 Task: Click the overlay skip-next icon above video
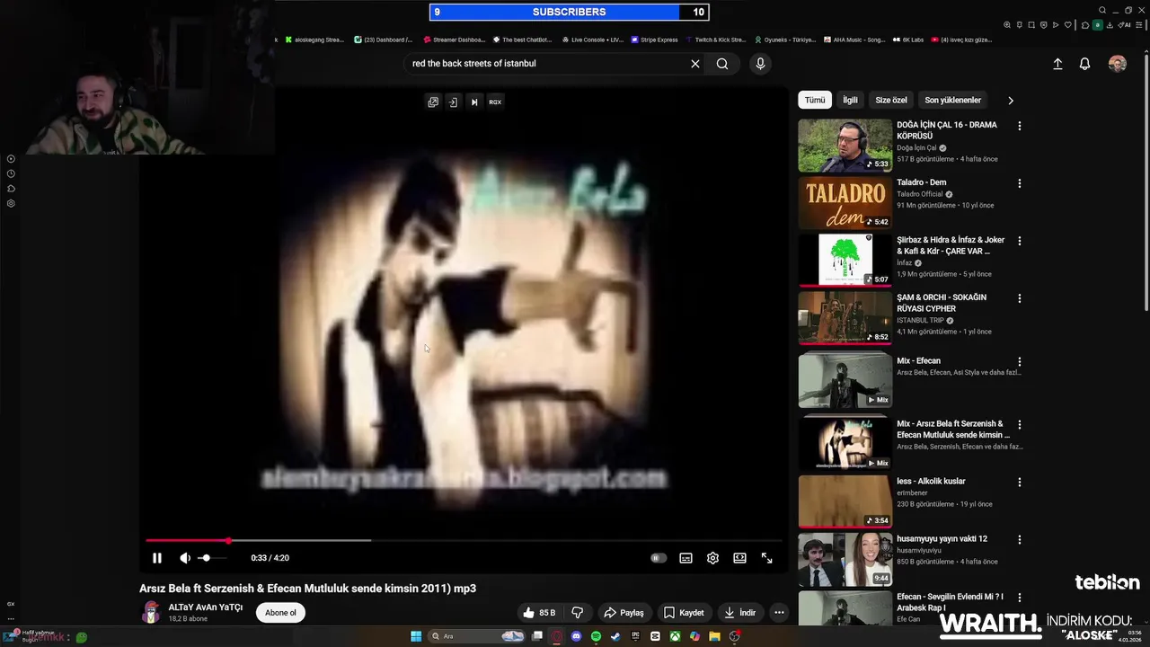coord(474,102)
